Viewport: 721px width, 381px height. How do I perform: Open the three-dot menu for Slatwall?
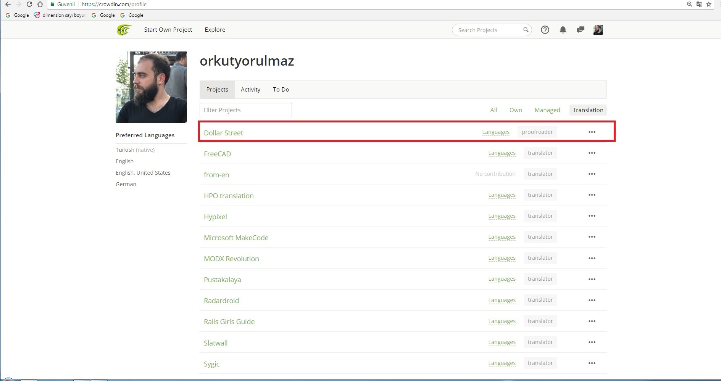592,342
